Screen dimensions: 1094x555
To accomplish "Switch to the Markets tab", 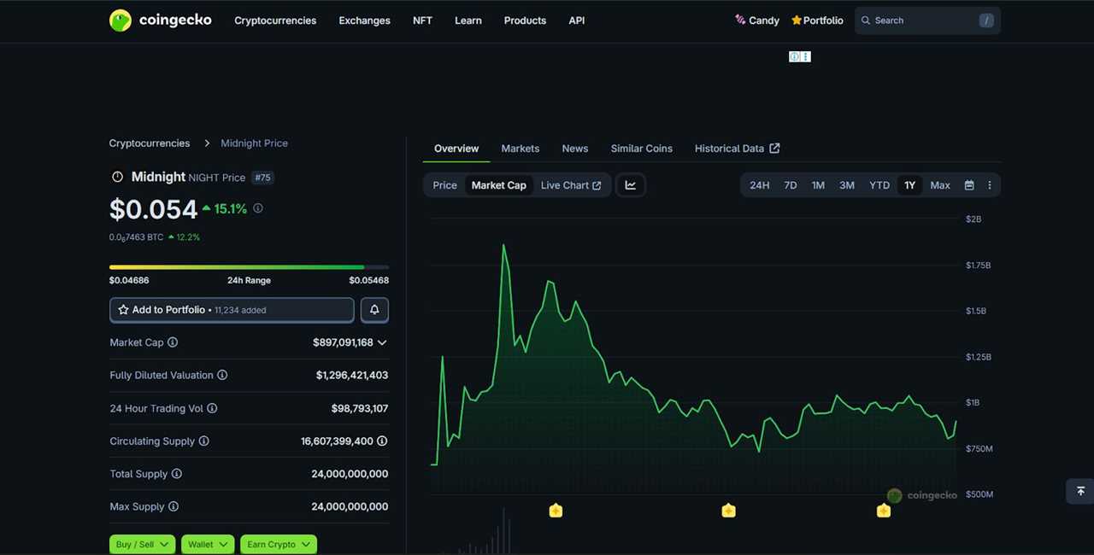I will pyautogui.click(x=521, y=148).
